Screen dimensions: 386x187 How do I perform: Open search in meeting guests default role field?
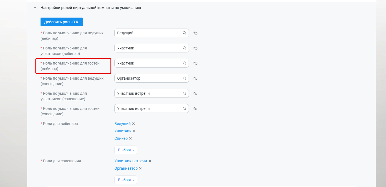(x=184, y=108)
